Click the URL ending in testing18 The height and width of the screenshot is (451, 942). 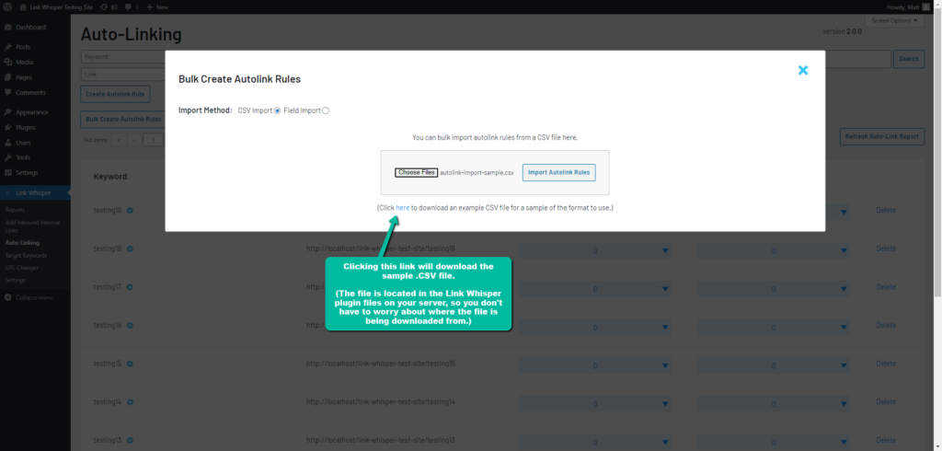[x=380, y=249]
